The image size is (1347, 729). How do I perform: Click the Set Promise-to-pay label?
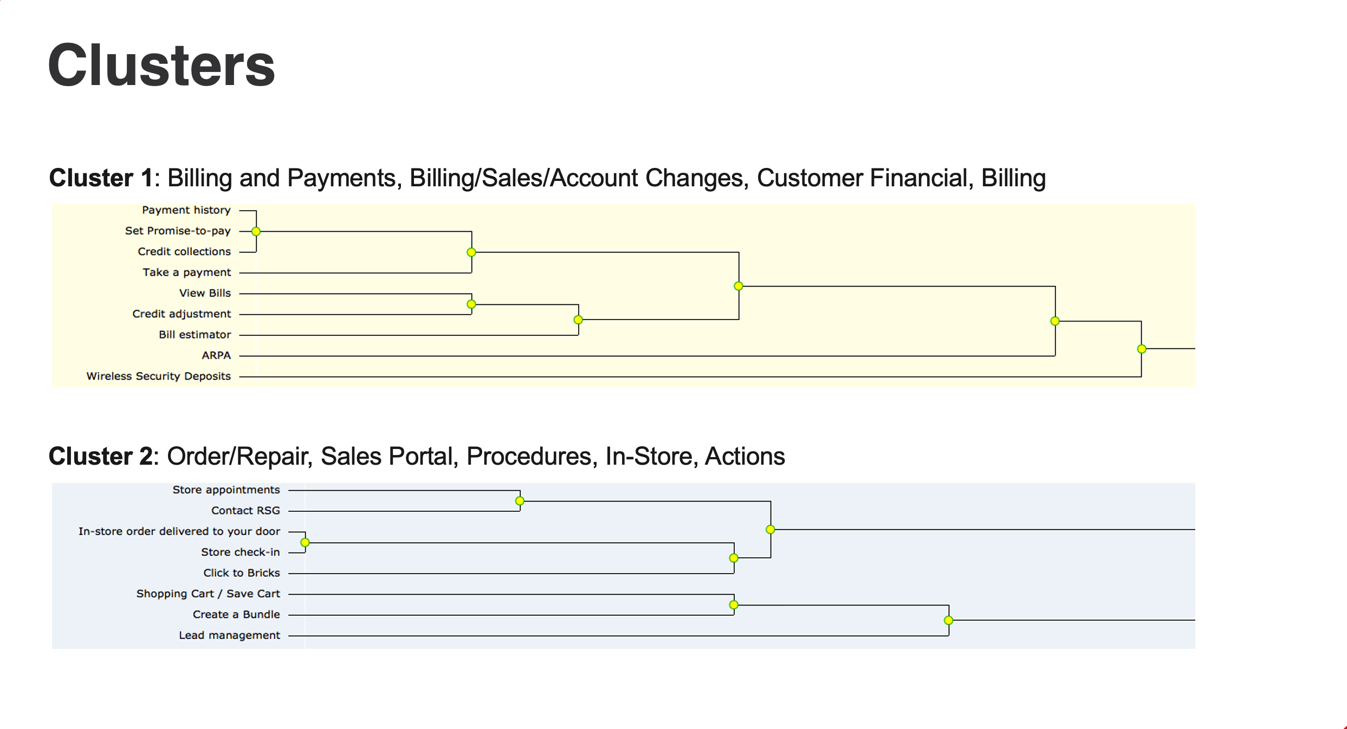point(178,231)
